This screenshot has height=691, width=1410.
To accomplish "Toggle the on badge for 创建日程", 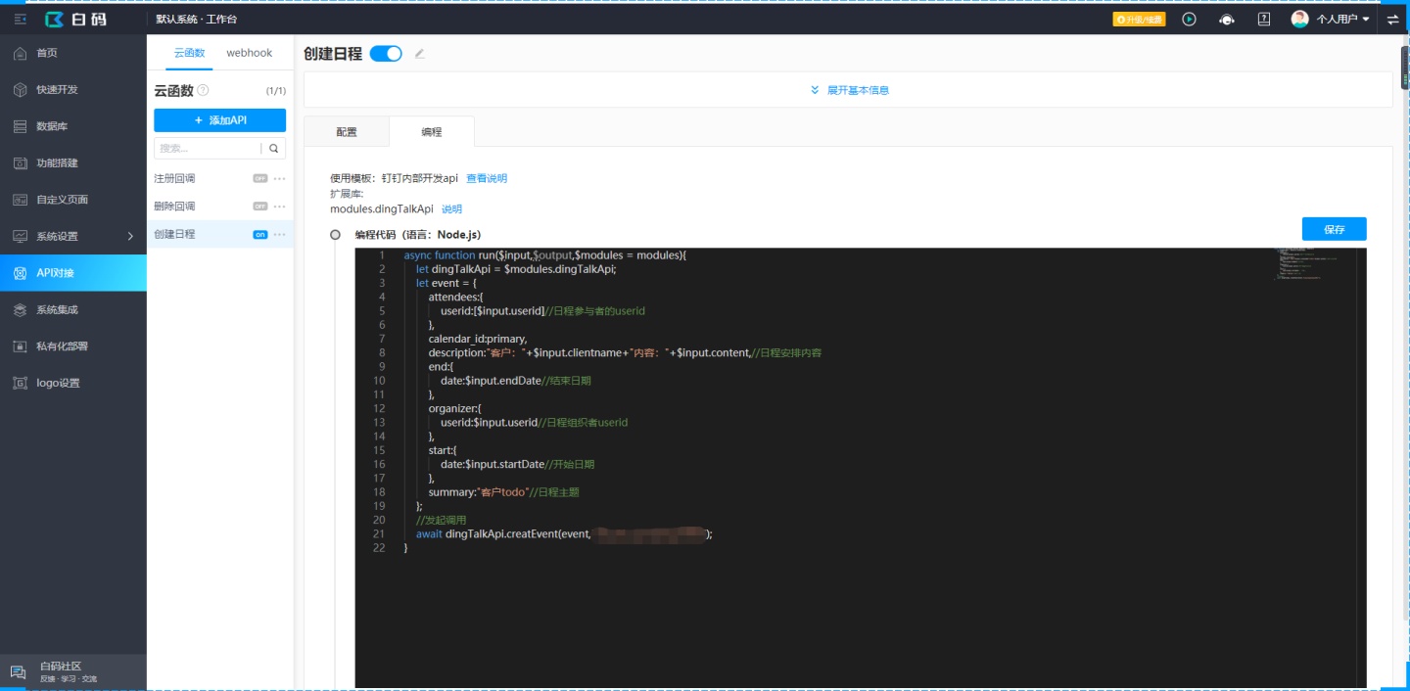I will tap(259, 235).
